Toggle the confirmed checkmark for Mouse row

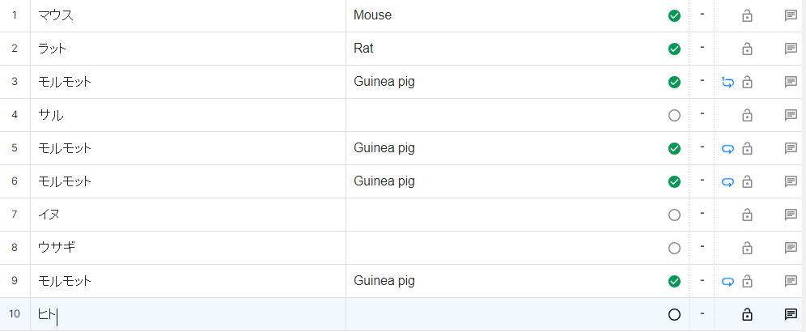pyautogui.click(x=674, y=15)
